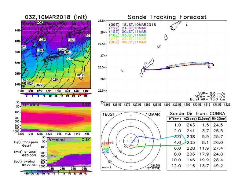242x187 pixels.
Task: Click the black endpoint dot of sonde track
Action: coord(213,65)
